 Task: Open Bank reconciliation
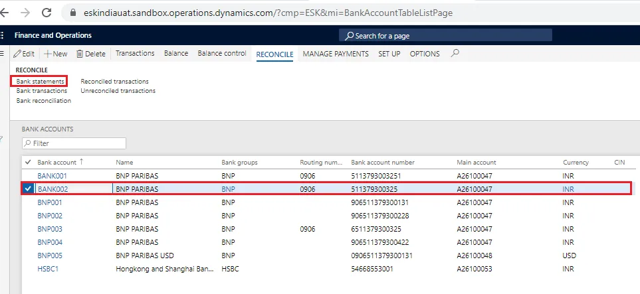[x=44, y=100]
